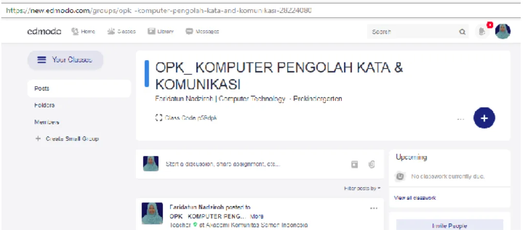Image resolution: width=525 pixels, height=230 pixels.
Task: Click the Class Code p58dpk icon
Action: click(159, 118)
